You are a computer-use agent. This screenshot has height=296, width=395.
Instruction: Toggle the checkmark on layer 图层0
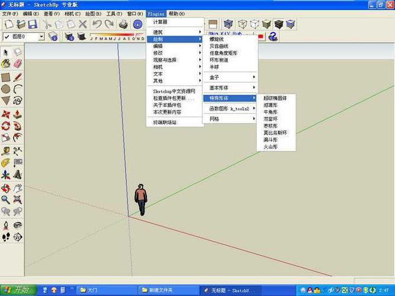(7, 37)
